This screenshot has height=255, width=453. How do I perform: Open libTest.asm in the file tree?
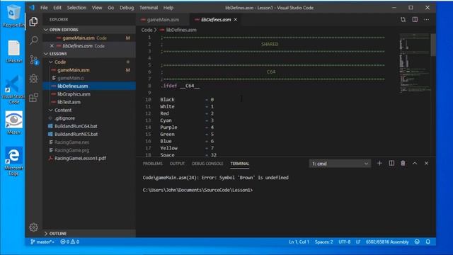pos(89,102)
